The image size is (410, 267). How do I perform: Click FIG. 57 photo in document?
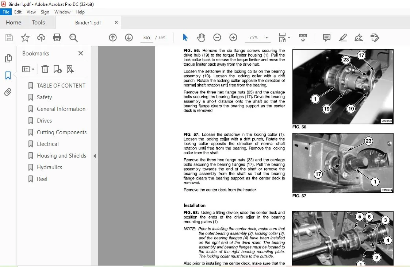click(343, 163)
